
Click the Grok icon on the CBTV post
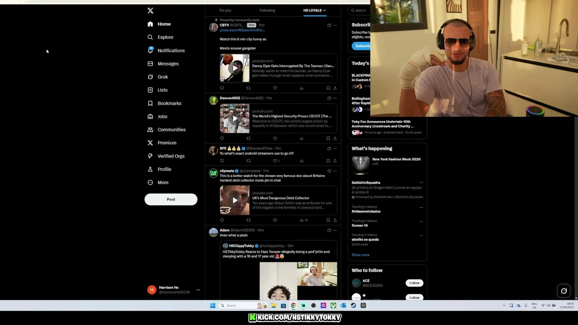[x=329, y=25]
